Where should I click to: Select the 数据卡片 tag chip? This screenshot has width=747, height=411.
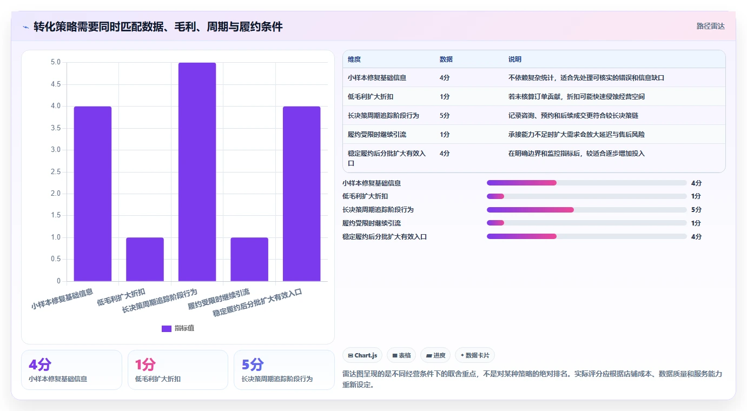475,355
